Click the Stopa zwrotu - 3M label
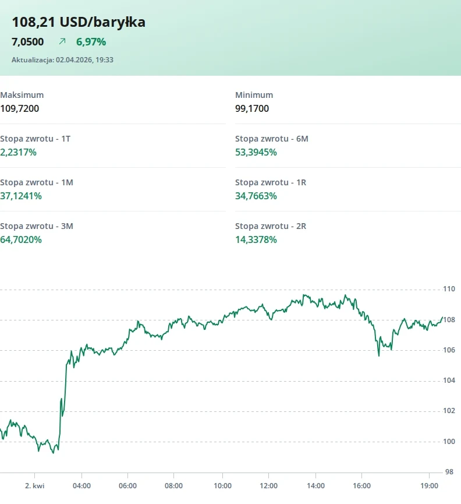The width and height of the screenshot is (461, 504). [x=37, y=226]
